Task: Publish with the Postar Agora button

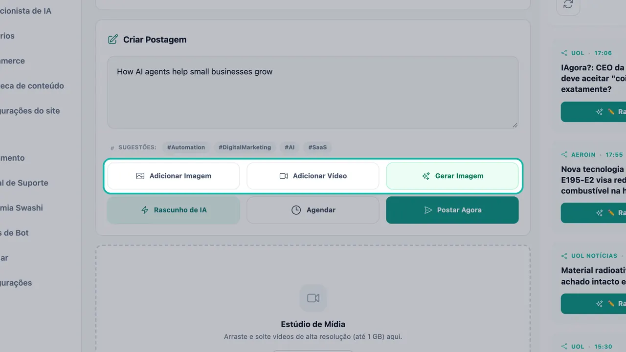Action: pos(452,210)
